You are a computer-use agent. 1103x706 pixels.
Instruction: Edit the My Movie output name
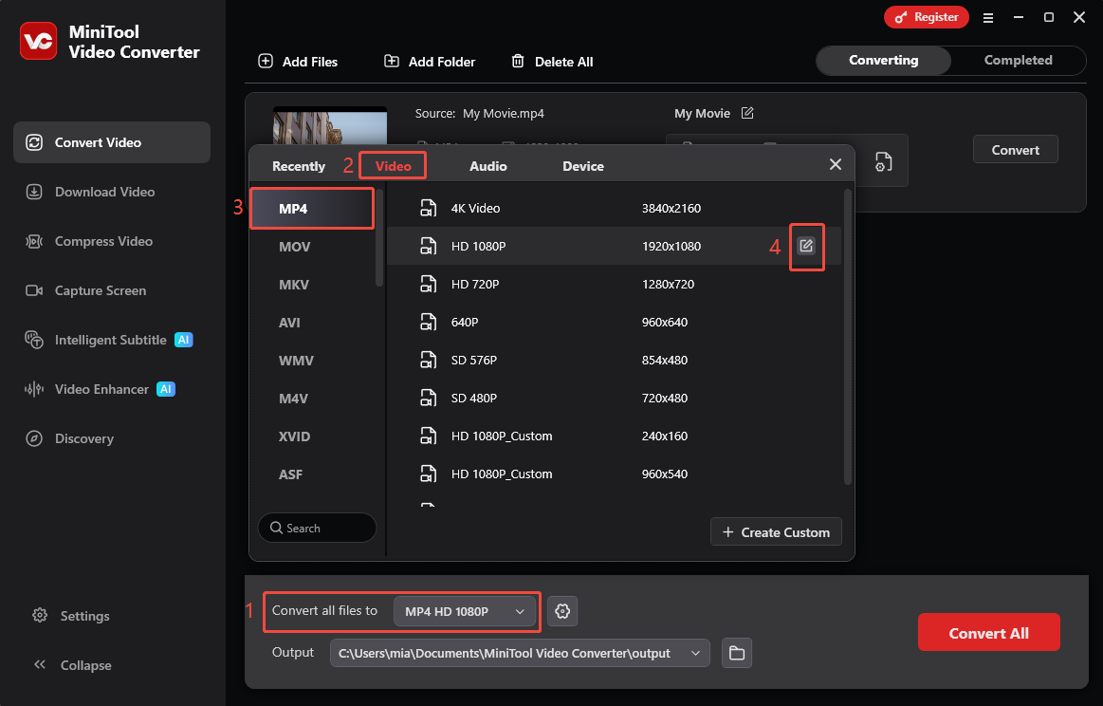[747, 113]
